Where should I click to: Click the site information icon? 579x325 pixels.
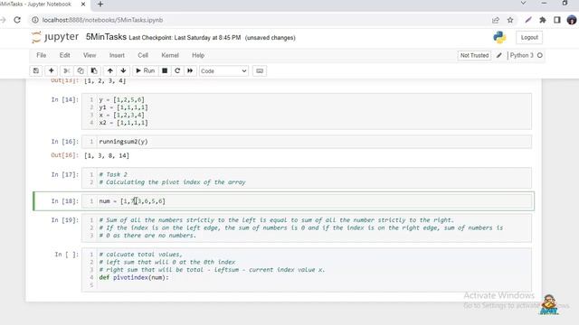pyautogui.click(x=35, y=20)
